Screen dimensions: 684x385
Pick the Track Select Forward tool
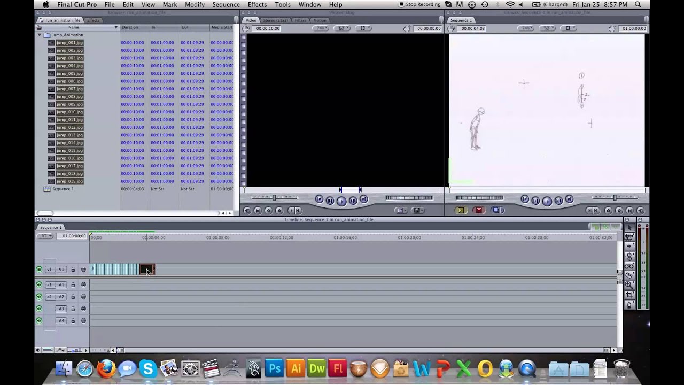[x=629, y=247]
